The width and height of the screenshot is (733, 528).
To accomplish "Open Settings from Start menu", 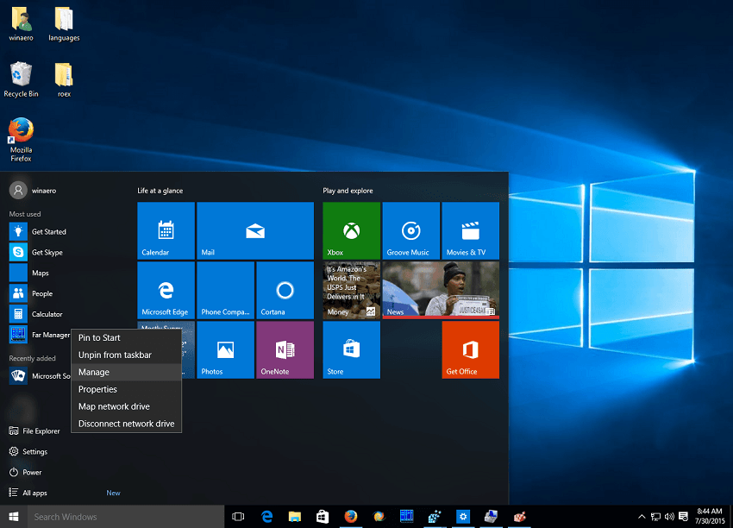I will tap(34, 451).
